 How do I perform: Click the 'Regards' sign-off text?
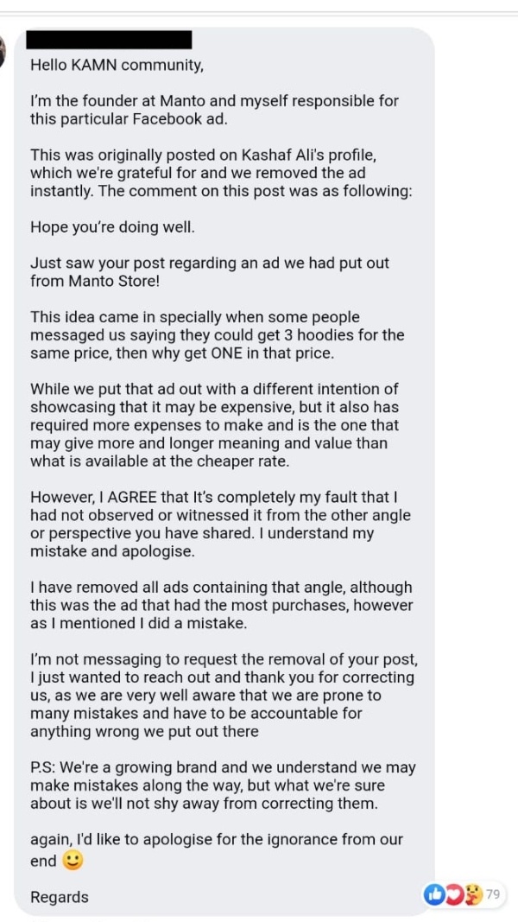click(x=60, y=897)
